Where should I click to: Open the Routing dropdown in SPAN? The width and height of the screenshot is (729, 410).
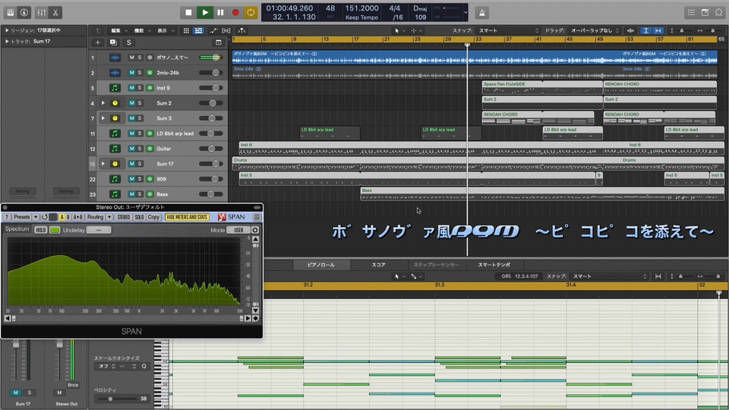[x=96, y=217]
